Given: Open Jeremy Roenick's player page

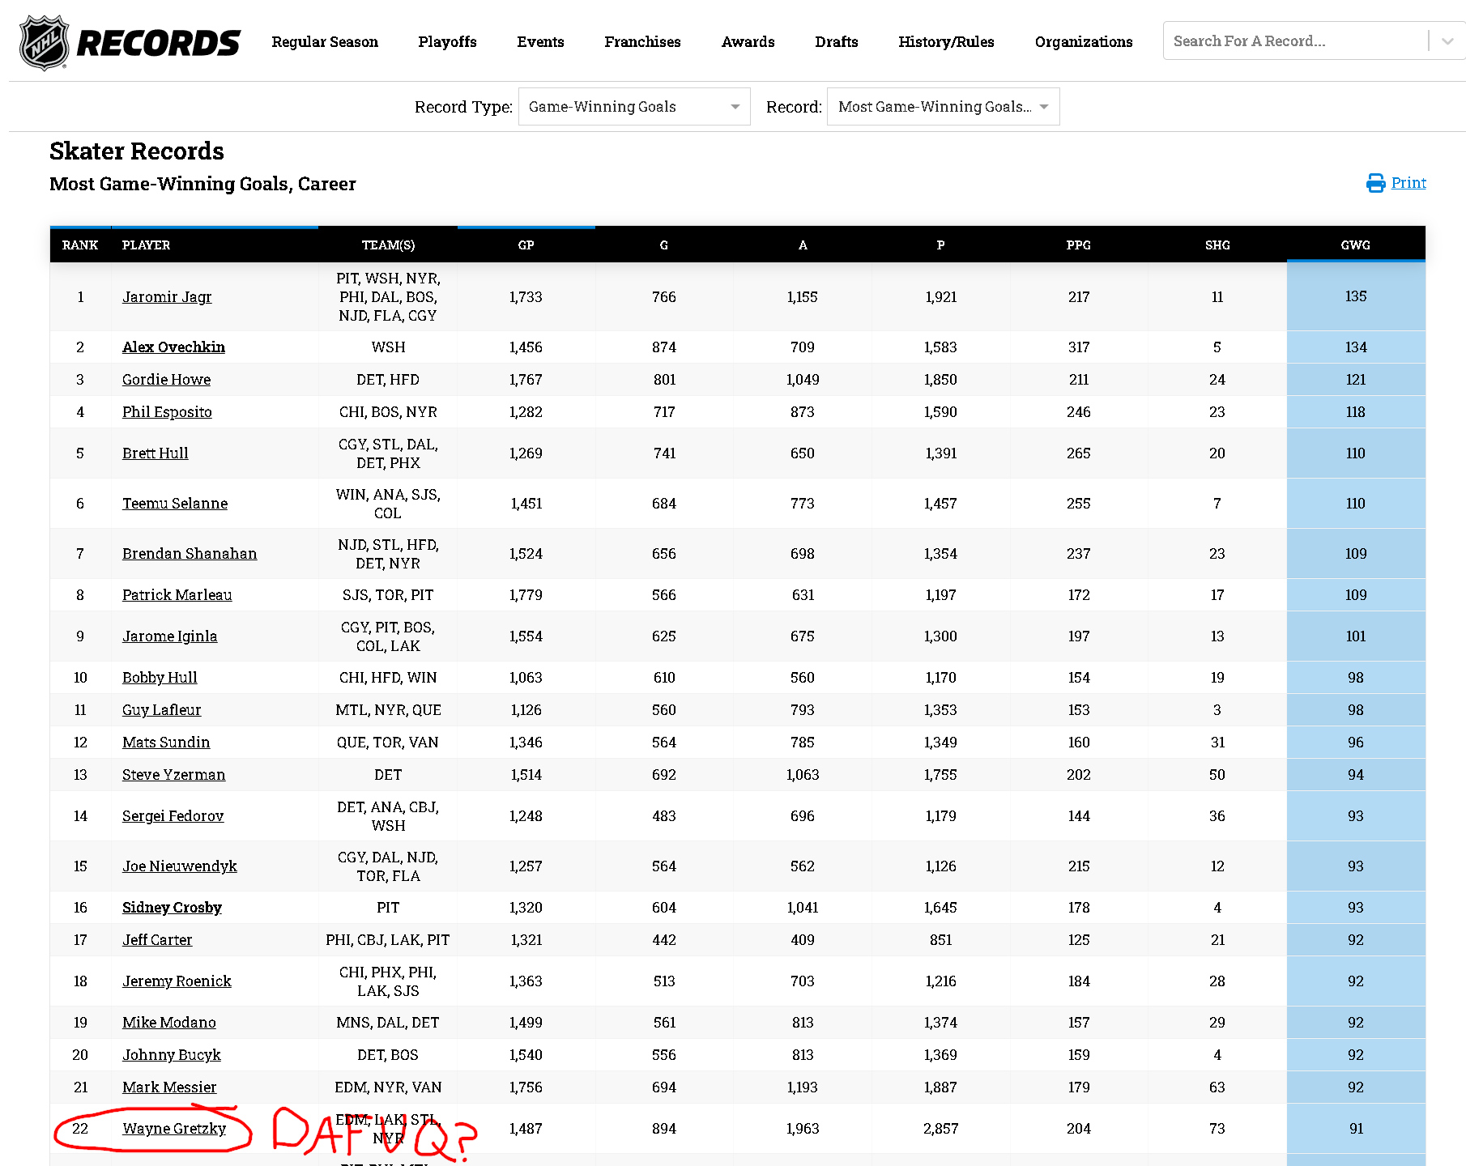Looking at the screenshot, I should [x=177, y=981].
